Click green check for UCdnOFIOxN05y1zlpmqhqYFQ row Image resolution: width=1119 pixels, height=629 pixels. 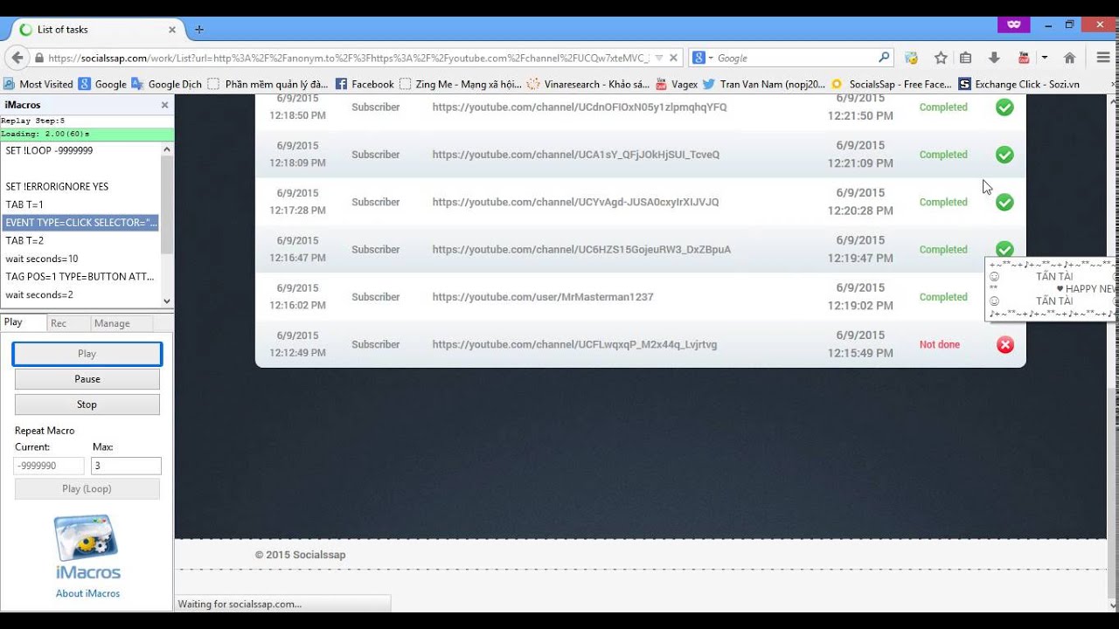[1004, 107]
